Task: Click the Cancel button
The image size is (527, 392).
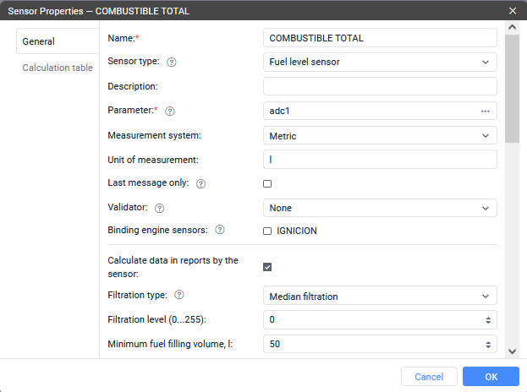Action: (429, 376)
